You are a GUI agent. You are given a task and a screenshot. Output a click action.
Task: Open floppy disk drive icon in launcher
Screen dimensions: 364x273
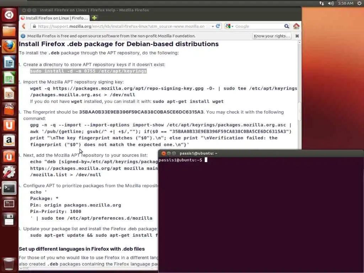click(x=9, y=219)
